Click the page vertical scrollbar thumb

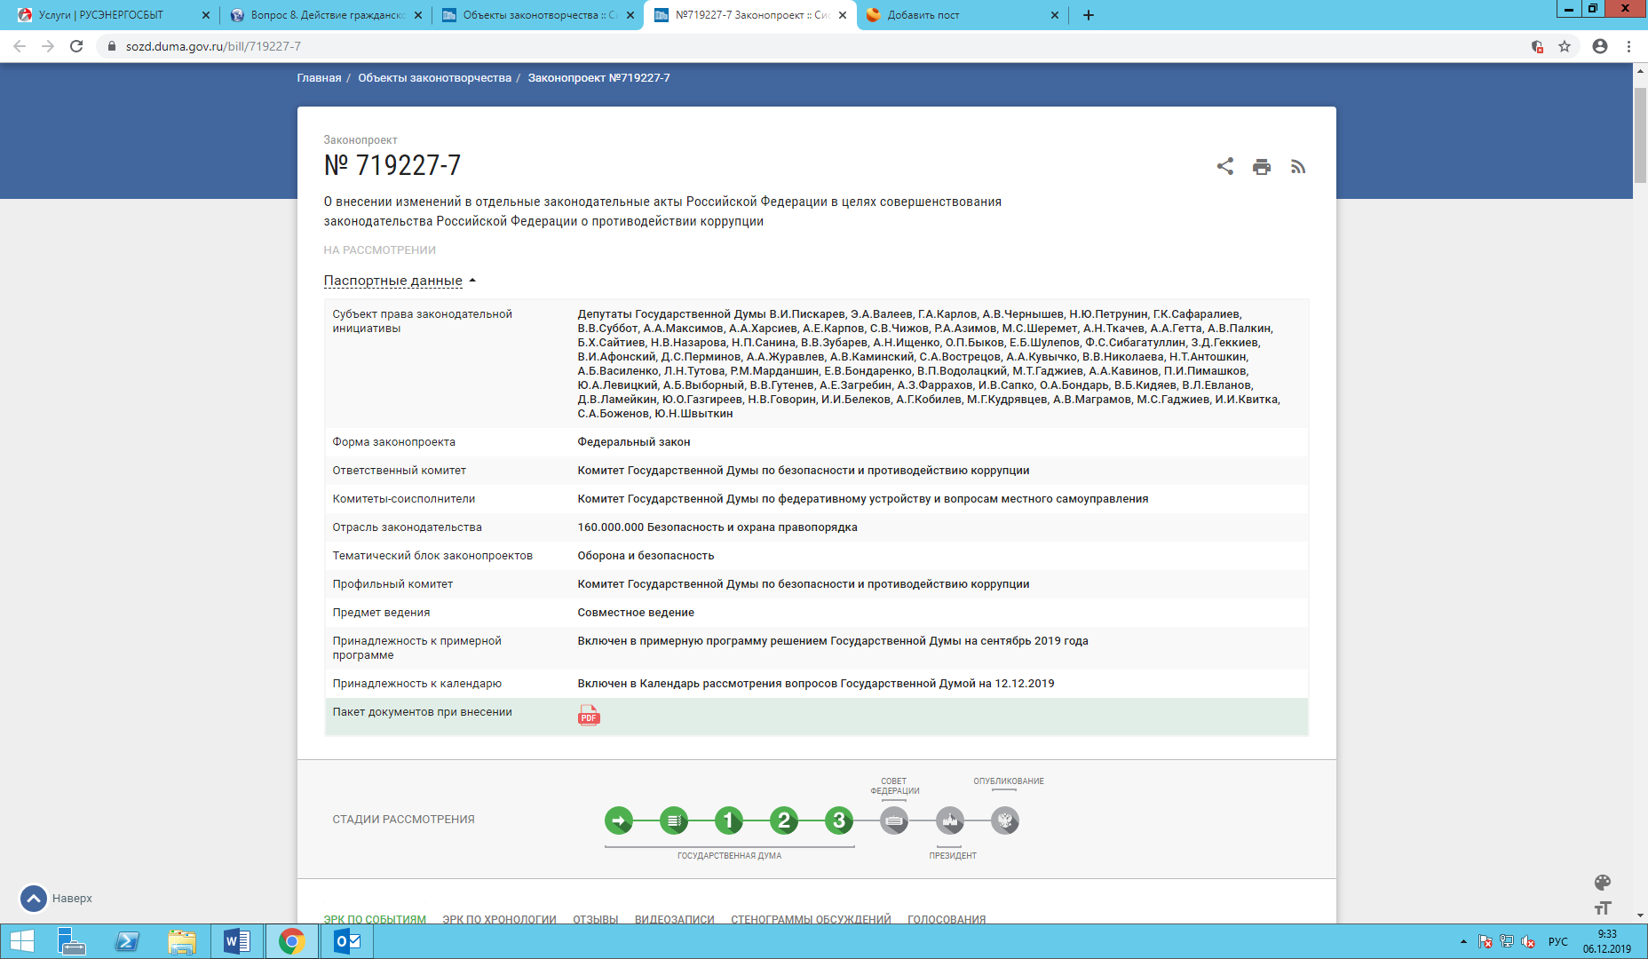pos(1639,136)
